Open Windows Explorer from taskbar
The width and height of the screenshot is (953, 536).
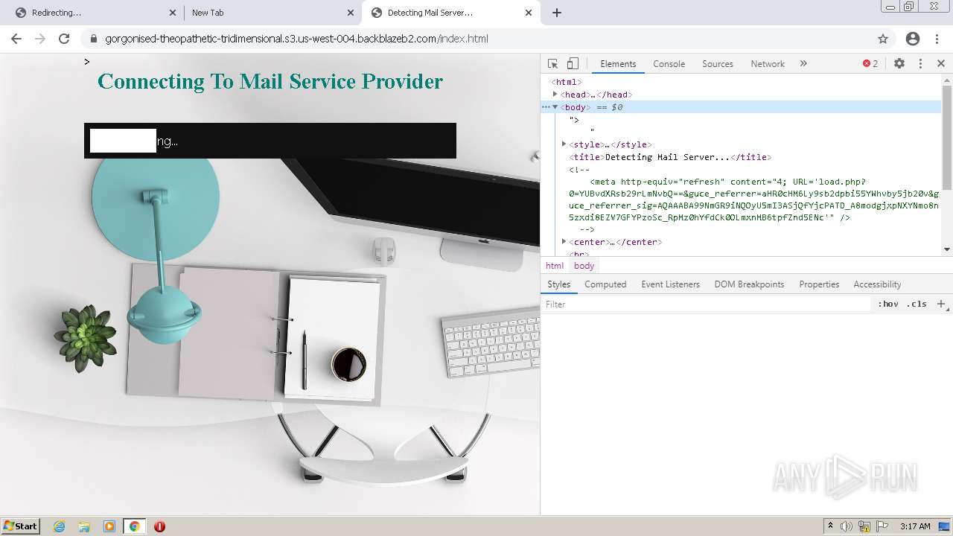[x=84, y=526]
